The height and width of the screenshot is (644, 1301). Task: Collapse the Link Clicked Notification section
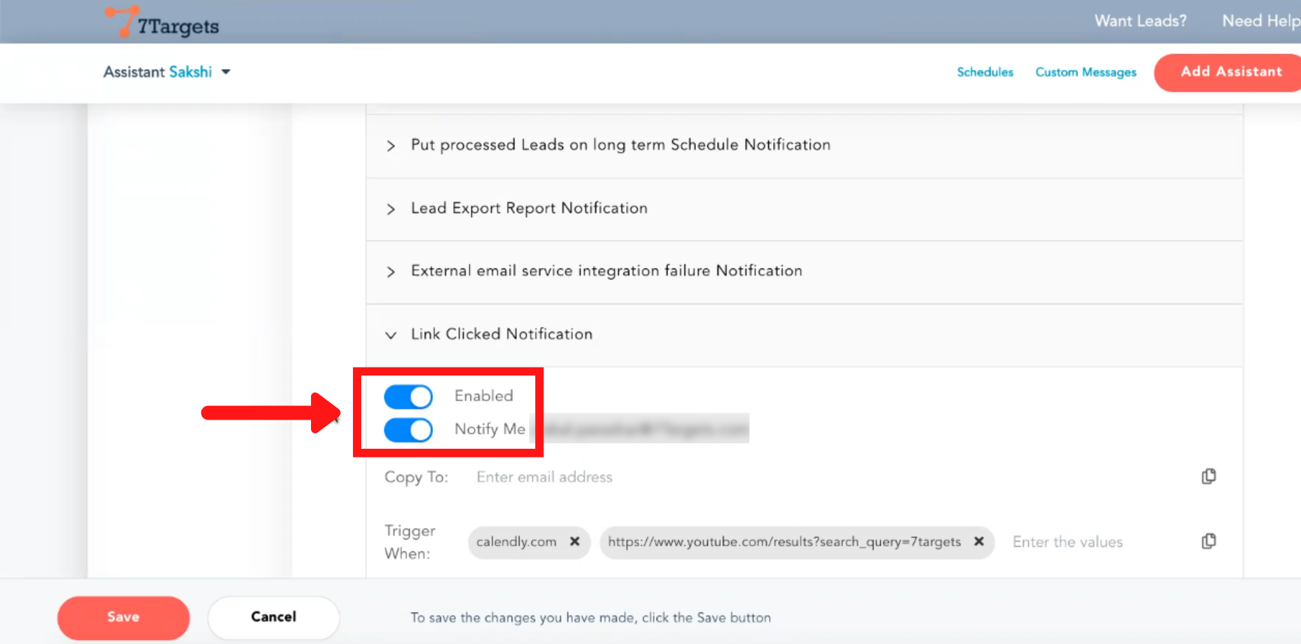click(x=391, y=335)
